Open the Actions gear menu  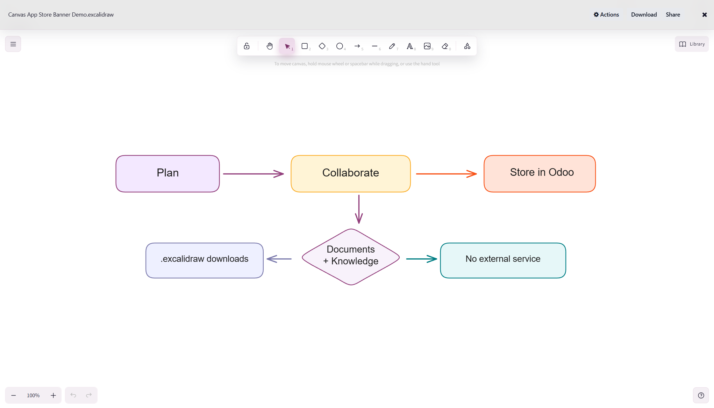pyautogui.click(x=606, y=15)
